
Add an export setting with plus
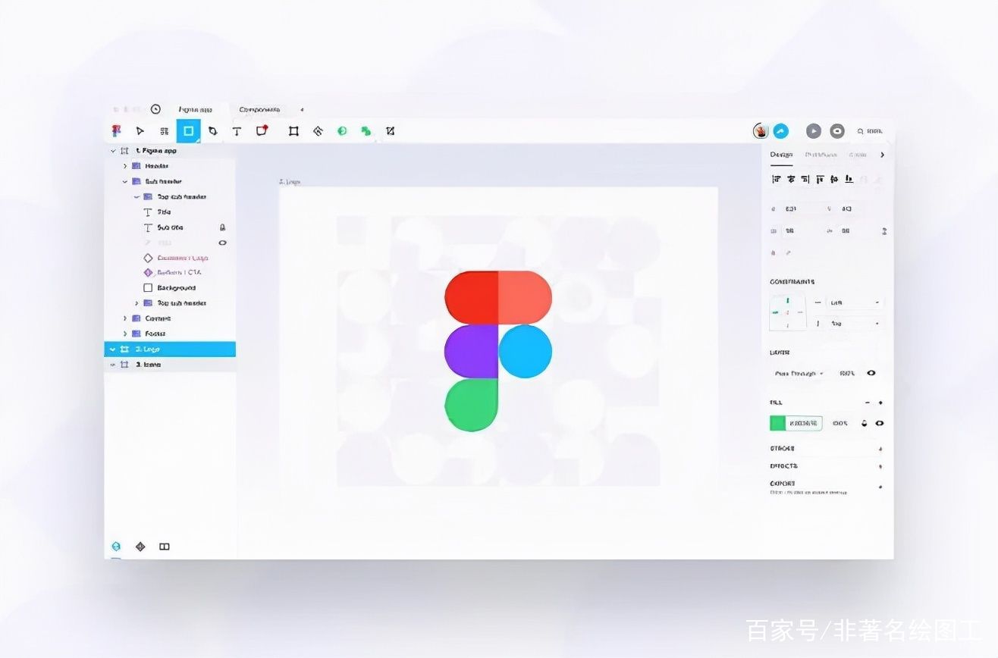[880, 486]
